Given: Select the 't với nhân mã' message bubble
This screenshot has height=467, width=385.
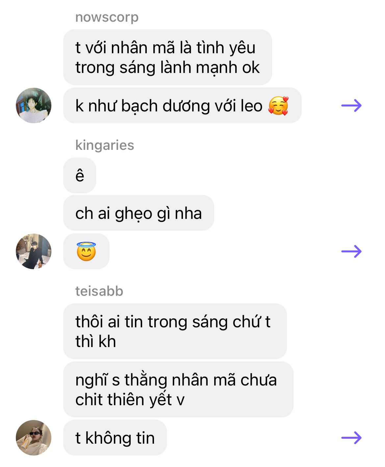Looking at the screenshot, I should [x=167, y=57].
